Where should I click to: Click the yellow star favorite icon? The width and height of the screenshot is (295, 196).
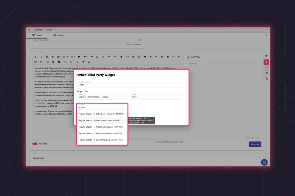[29, 30]
